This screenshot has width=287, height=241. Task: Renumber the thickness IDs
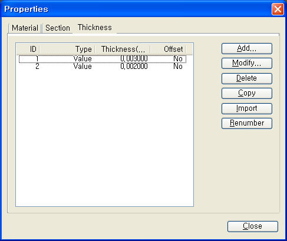click(x=247, y=123)
